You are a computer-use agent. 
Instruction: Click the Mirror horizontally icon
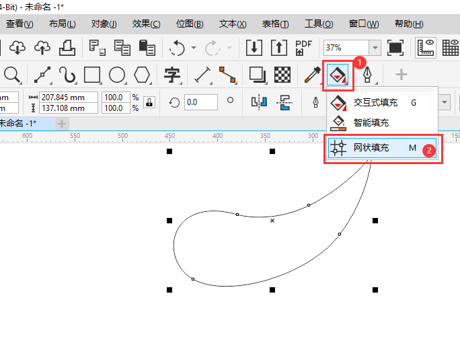tap(260, 102)
